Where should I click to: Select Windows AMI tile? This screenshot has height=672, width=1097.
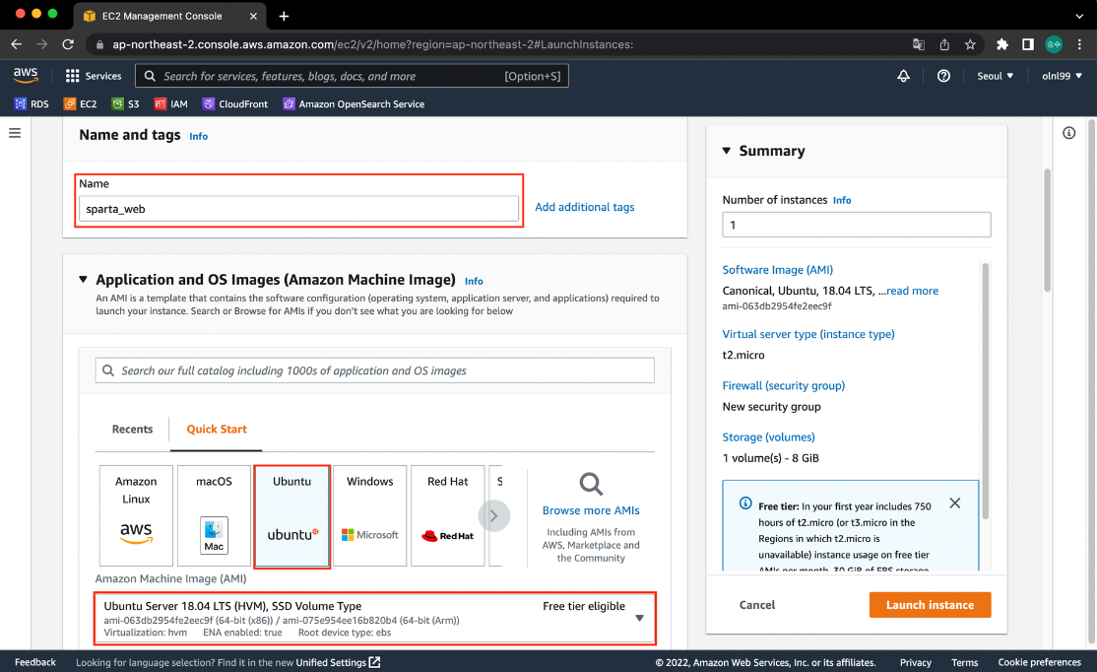[370, 515]
